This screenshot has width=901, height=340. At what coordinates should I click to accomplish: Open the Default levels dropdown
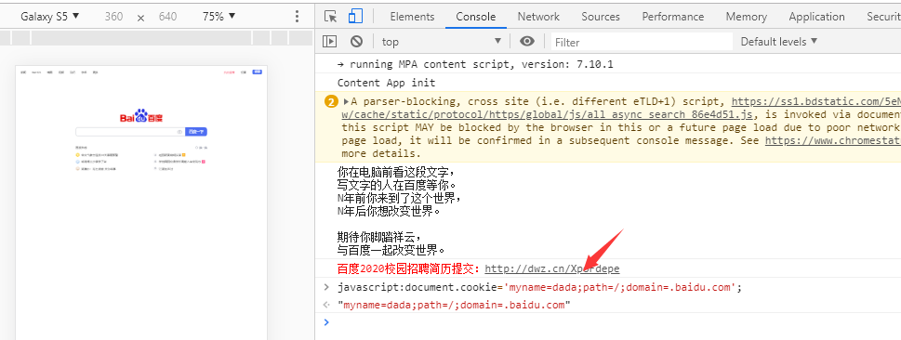point(778,42)
